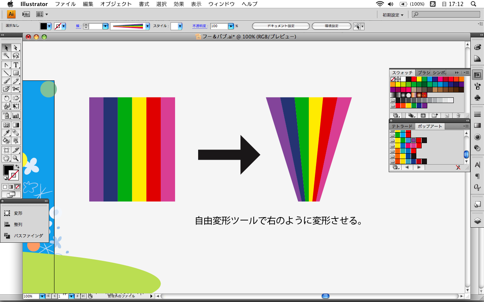Select the Blend tool

click(x=16, y=133)
